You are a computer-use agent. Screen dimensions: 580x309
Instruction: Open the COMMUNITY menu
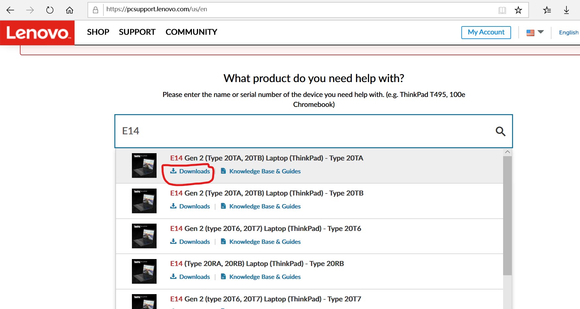tap(191, 32)
